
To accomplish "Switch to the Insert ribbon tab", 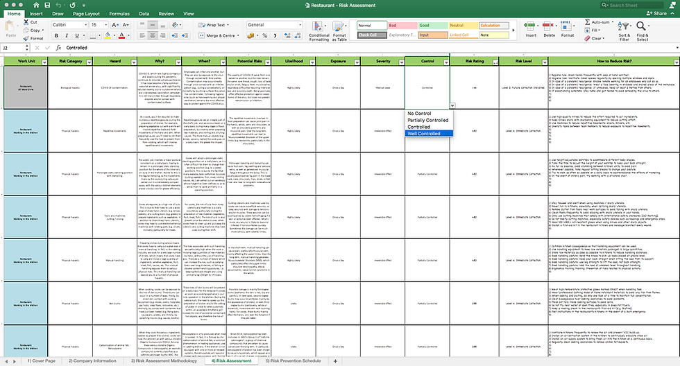I will click(x=36, y=14).
